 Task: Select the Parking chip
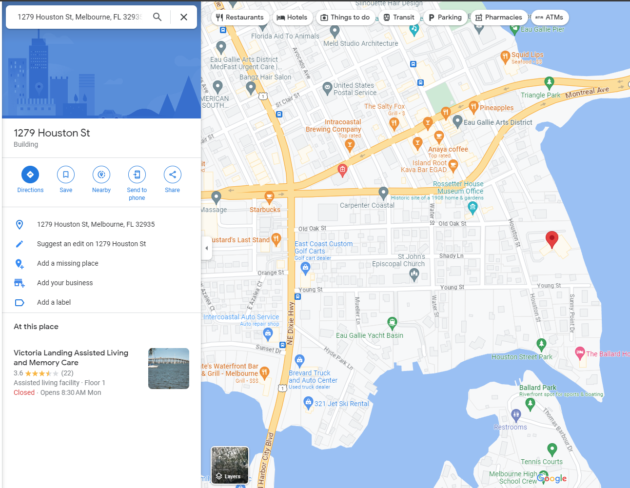pyautogui.click(x=445, y=18)
